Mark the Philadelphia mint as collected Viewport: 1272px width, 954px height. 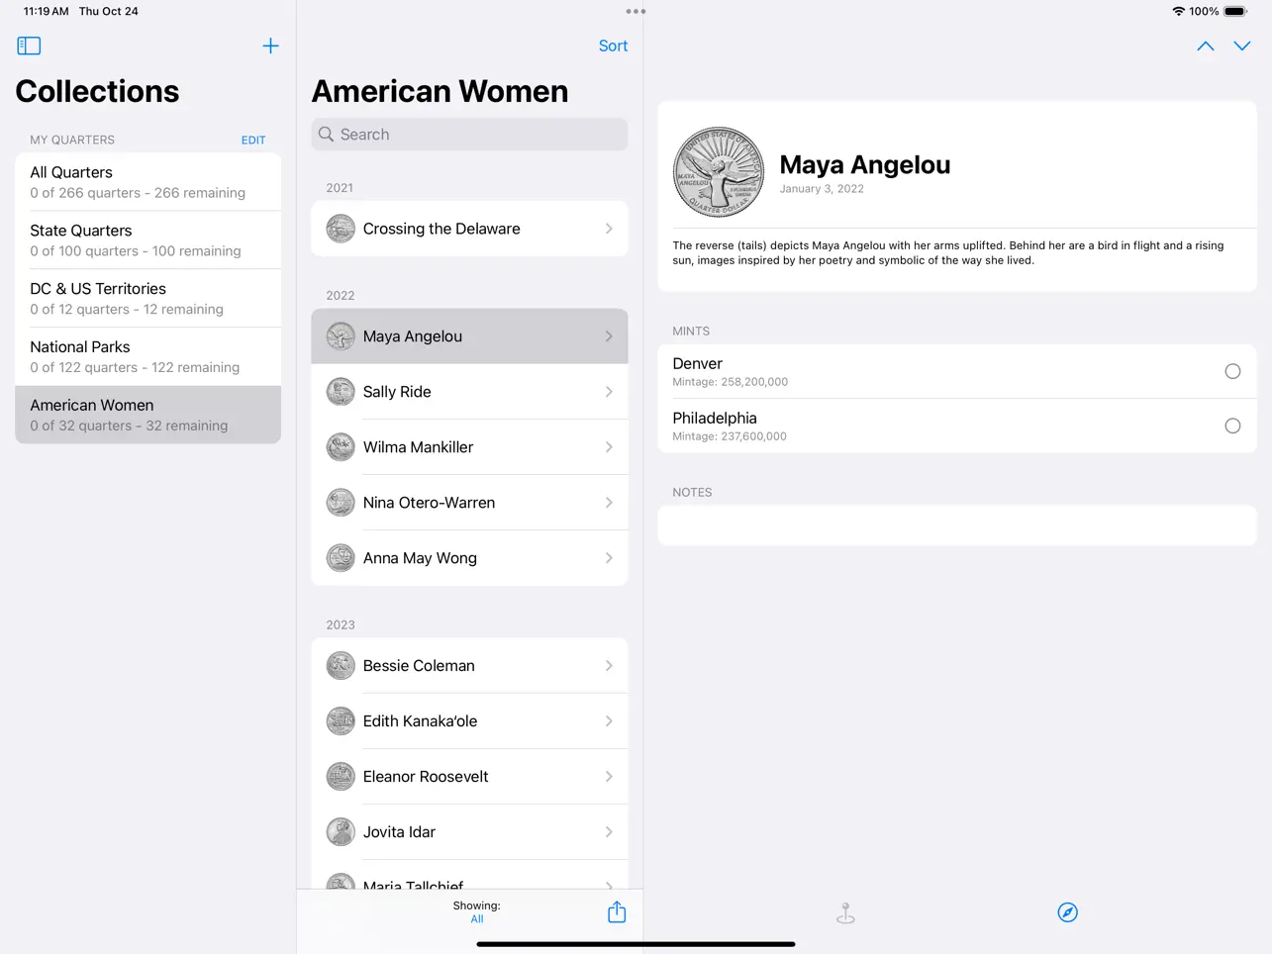tap(1232, 426)
